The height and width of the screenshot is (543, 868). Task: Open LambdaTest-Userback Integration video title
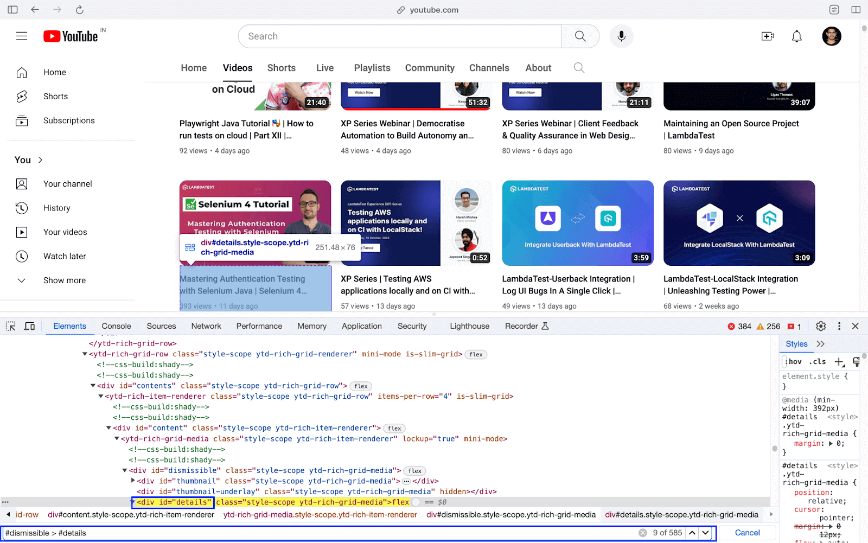(569, 285)
